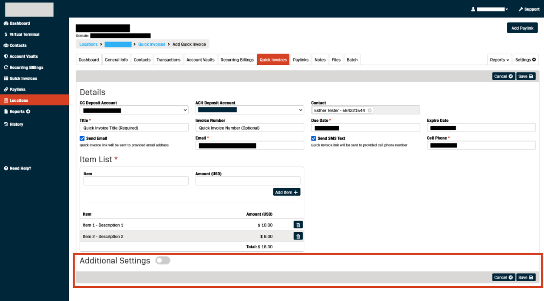This screenshot has width=544, height=301.
Task: Open the Notes tab
Action: pos(320,59)
